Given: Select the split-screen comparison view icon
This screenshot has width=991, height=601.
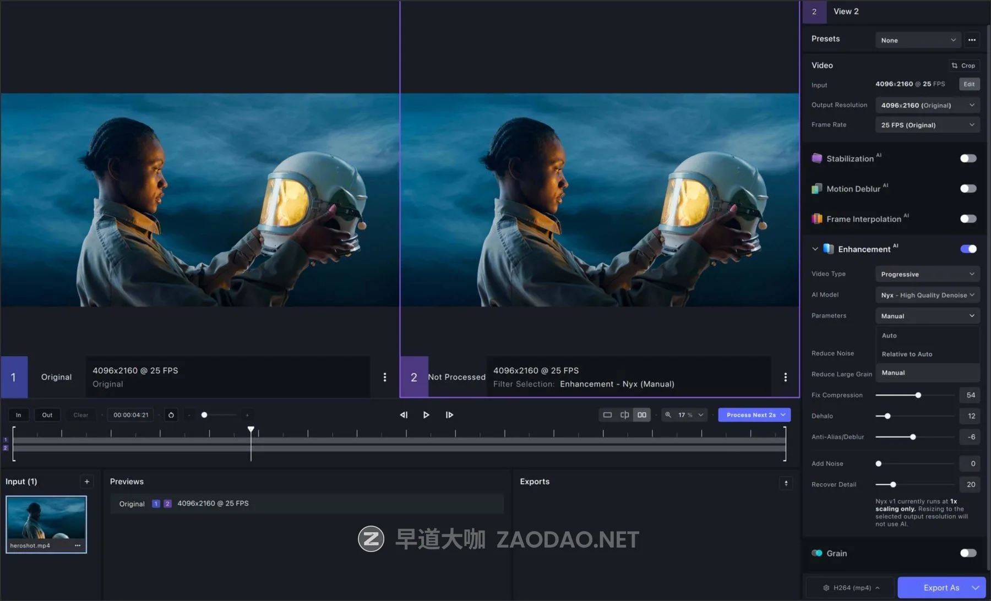Looking at the screenshot, I should (x=624, y=414).
